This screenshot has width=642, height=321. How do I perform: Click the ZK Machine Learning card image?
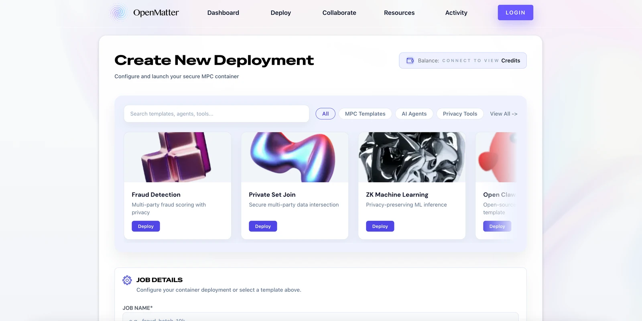[x=412, y=157]
